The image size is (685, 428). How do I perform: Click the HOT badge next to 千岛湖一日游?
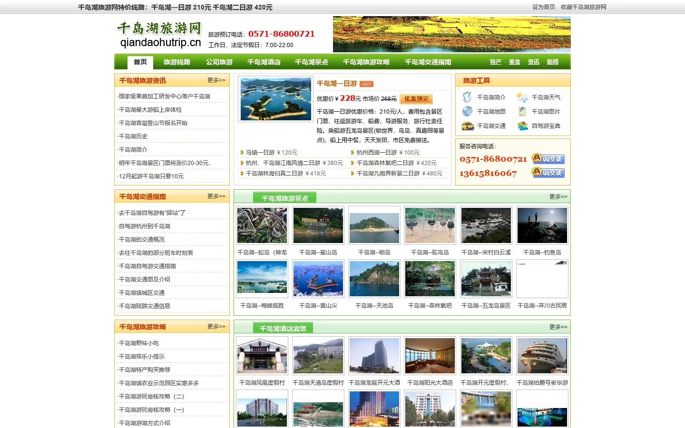point(366,84)
